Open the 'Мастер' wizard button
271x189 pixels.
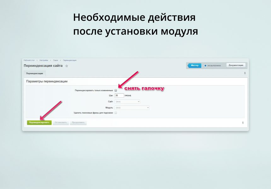pyautogui.click(x=195, y=65)
